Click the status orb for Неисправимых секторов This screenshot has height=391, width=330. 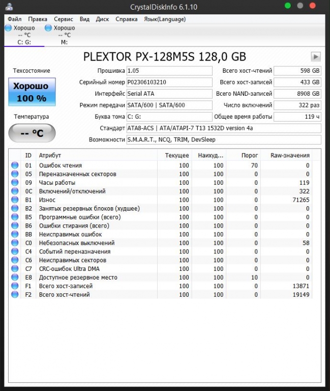[x=15, y=260]
